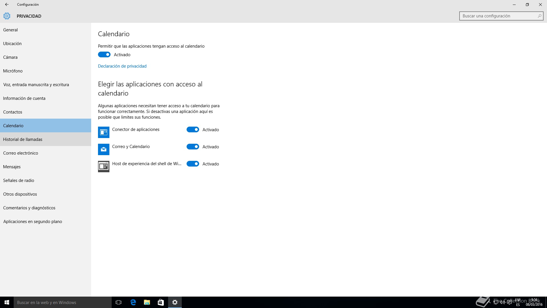The width and height of the screenshot is (547, 308).
Task: Select Ubicación in the sidebar
Action: 46,43
